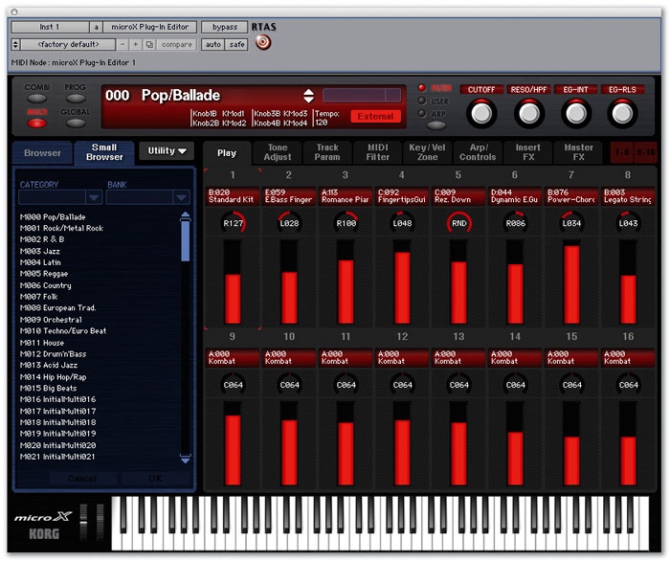Click track 16 pan knob C064
Viewport: 670px width, 562px height.
coord(628,385)
